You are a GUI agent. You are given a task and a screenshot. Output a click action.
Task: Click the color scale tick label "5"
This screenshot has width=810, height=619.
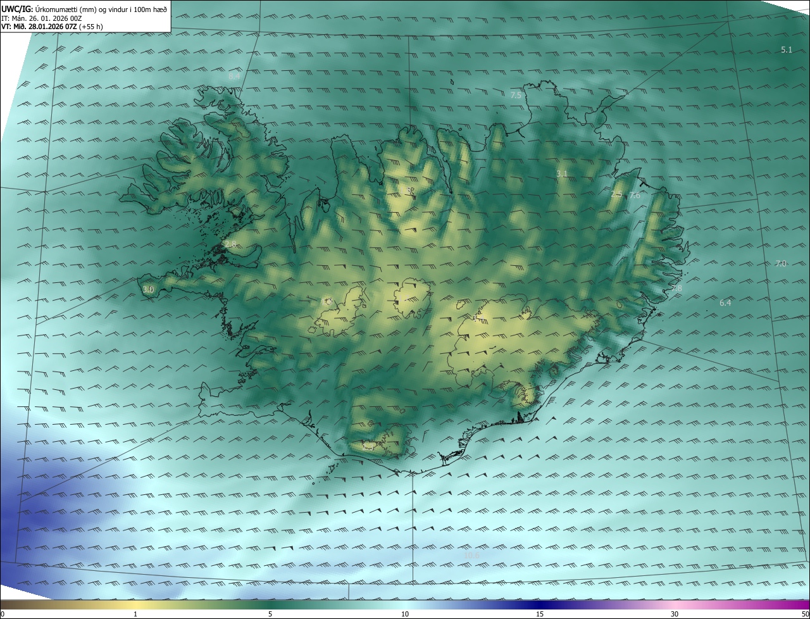(270, 614)
